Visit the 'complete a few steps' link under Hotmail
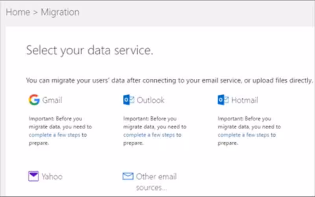The height and width of the screenshot is (197, 315). (243, 135)
